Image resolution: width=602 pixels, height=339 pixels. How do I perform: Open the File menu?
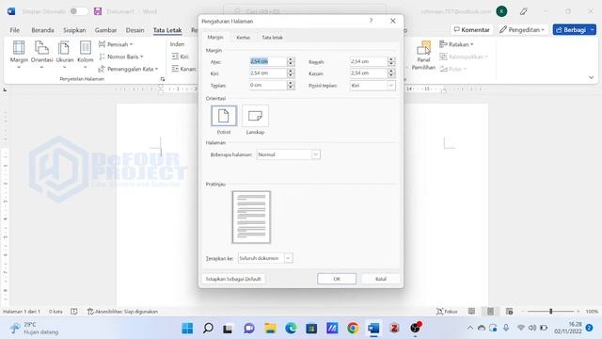point(15,30)
